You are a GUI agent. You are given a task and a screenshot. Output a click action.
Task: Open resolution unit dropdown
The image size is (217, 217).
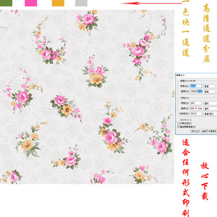click(210, 114)
